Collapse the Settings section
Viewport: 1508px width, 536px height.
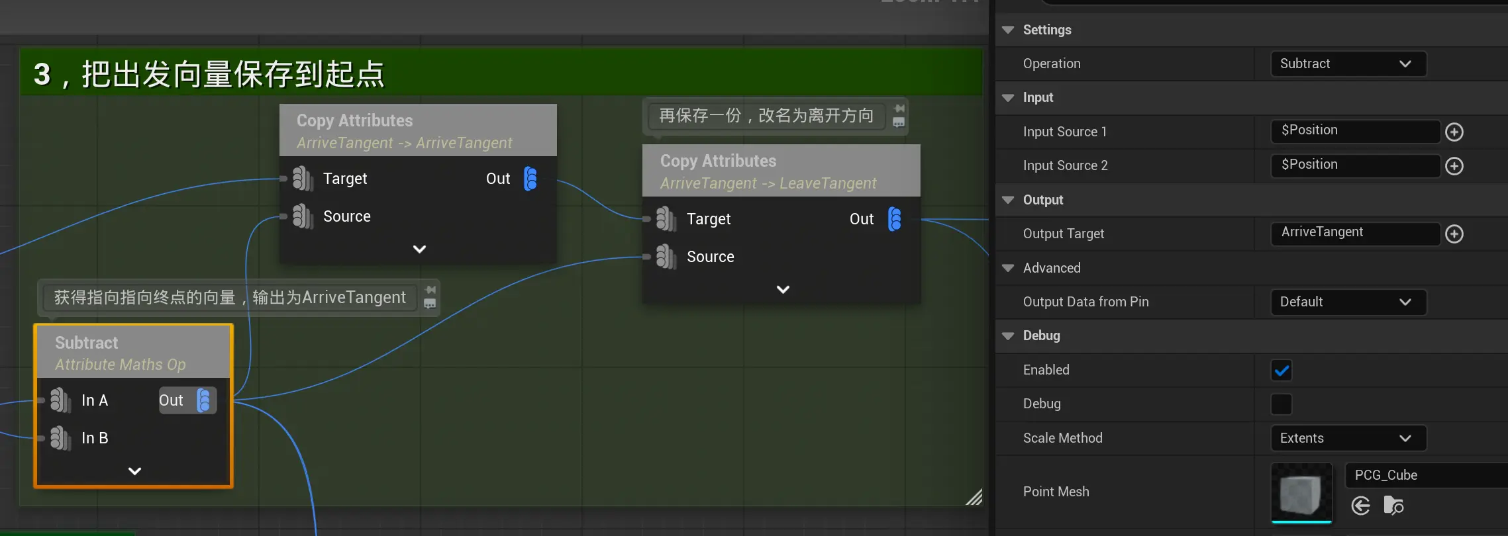[x=1008, y=30]
